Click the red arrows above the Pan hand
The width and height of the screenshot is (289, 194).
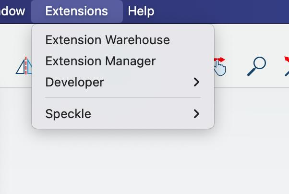[220, 60]
